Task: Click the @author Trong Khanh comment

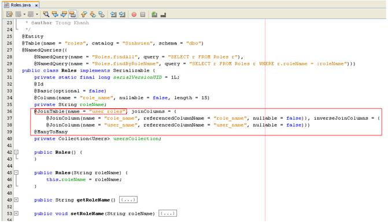Action: pyautogui.click(x=60, y=23)
